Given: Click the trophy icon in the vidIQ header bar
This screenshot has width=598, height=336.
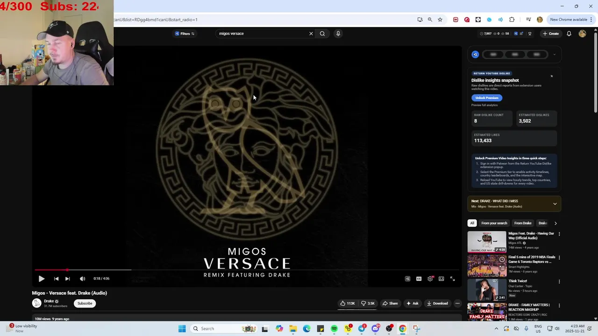Looking at the screenshot, I should tap(530, 34).
